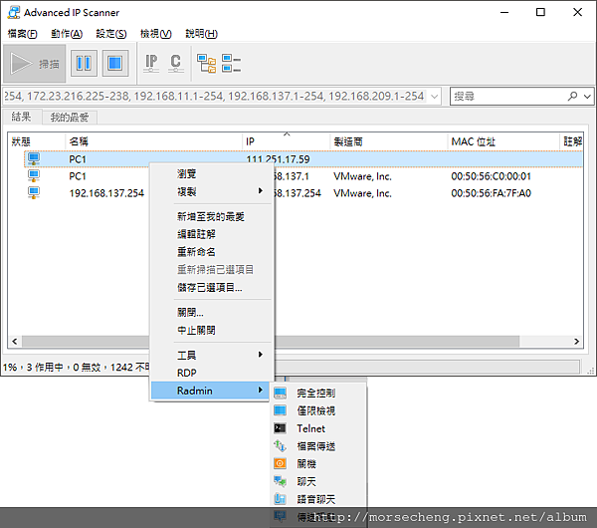Click MAC address 00:50:56:FA:7F:A0
Screen dimensions: 597x528
coord(491,193)
